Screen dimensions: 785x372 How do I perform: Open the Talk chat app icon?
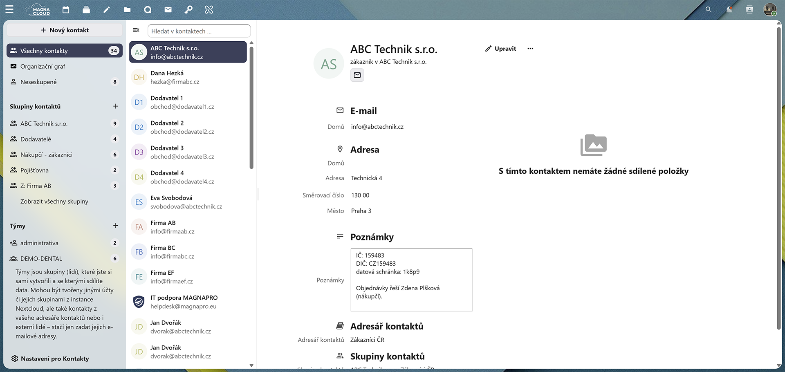[x=148, y=10]
